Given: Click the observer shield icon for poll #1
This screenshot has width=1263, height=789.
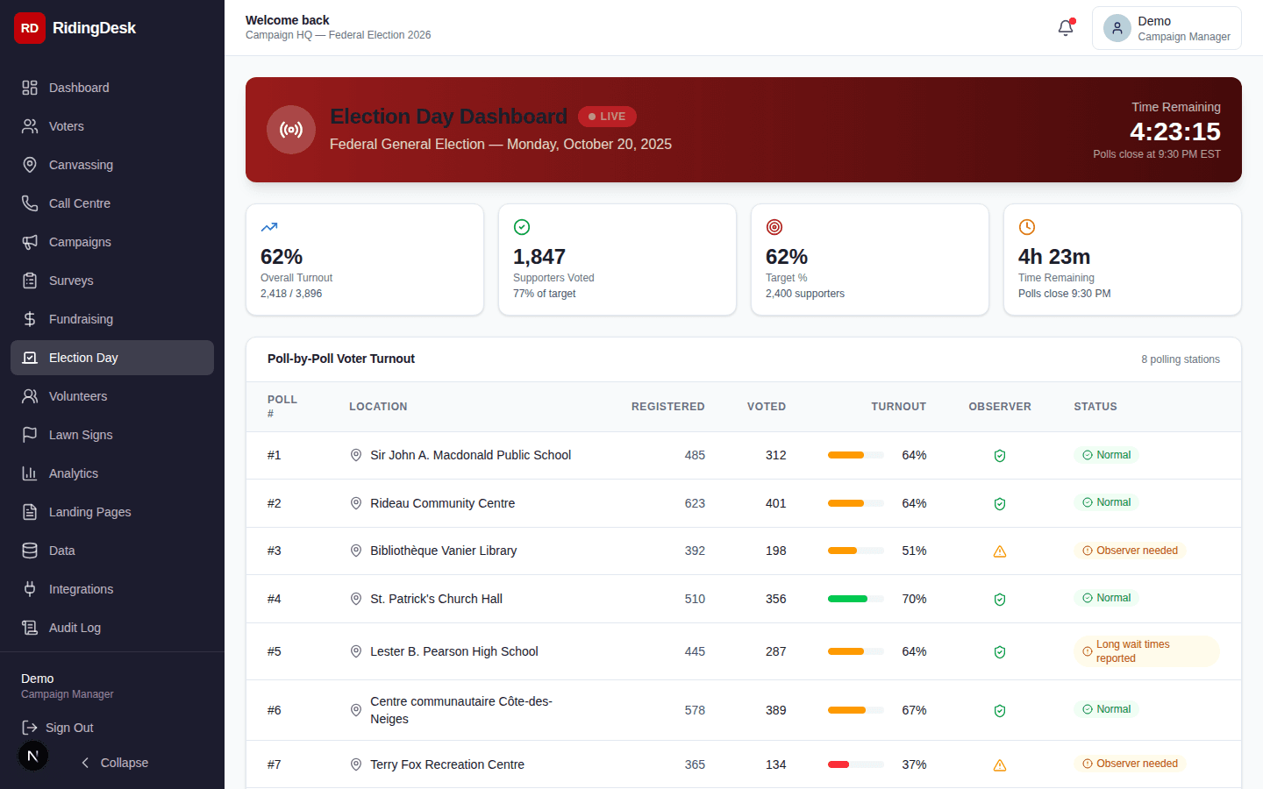Looking at the screenshot, I should tap(999, 456).
